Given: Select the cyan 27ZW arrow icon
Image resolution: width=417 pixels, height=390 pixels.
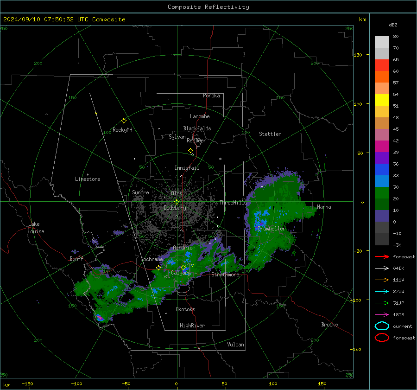Looking at the screenshot, I should 382,292.
